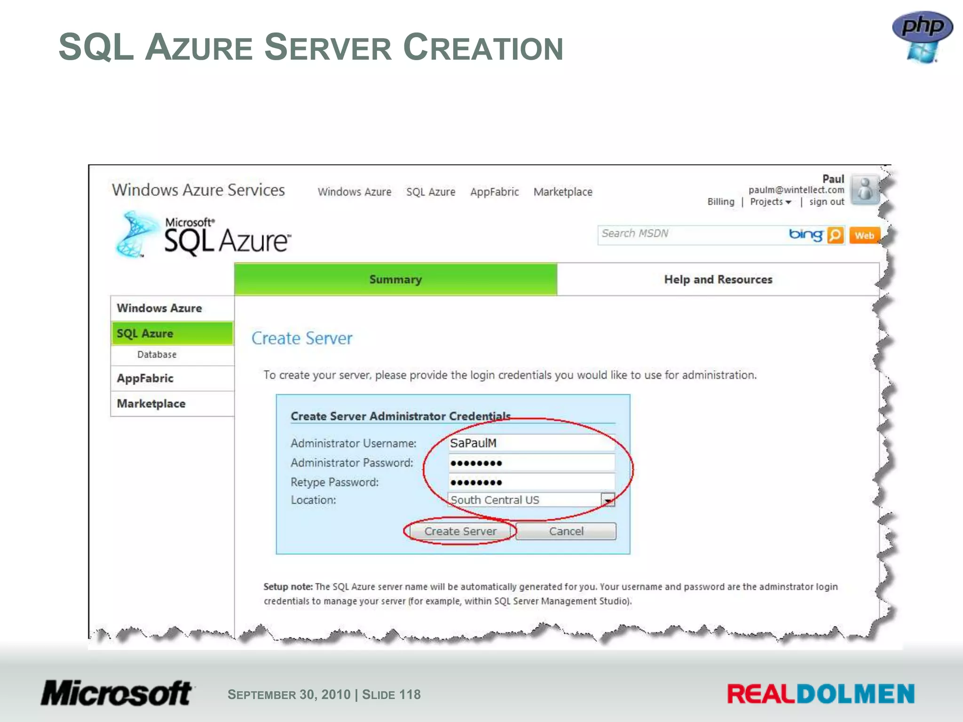
Task: Switch to Help and Resources tab
Action: tap(718, 279)
